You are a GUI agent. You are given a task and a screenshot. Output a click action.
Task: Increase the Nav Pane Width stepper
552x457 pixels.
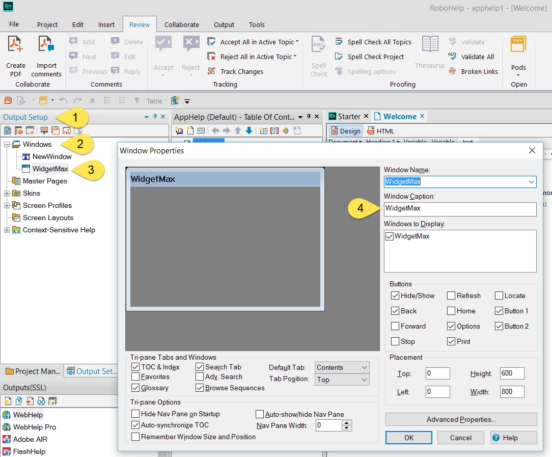(x=346, y=423)
